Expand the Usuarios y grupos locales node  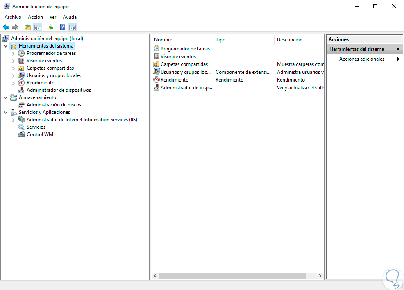click(x=14, y=76)
